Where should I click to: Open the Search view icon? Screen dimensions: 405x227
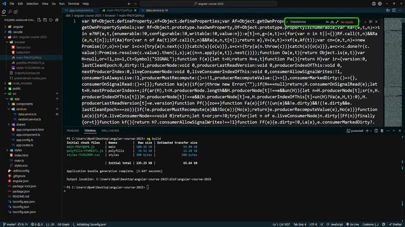10,12
